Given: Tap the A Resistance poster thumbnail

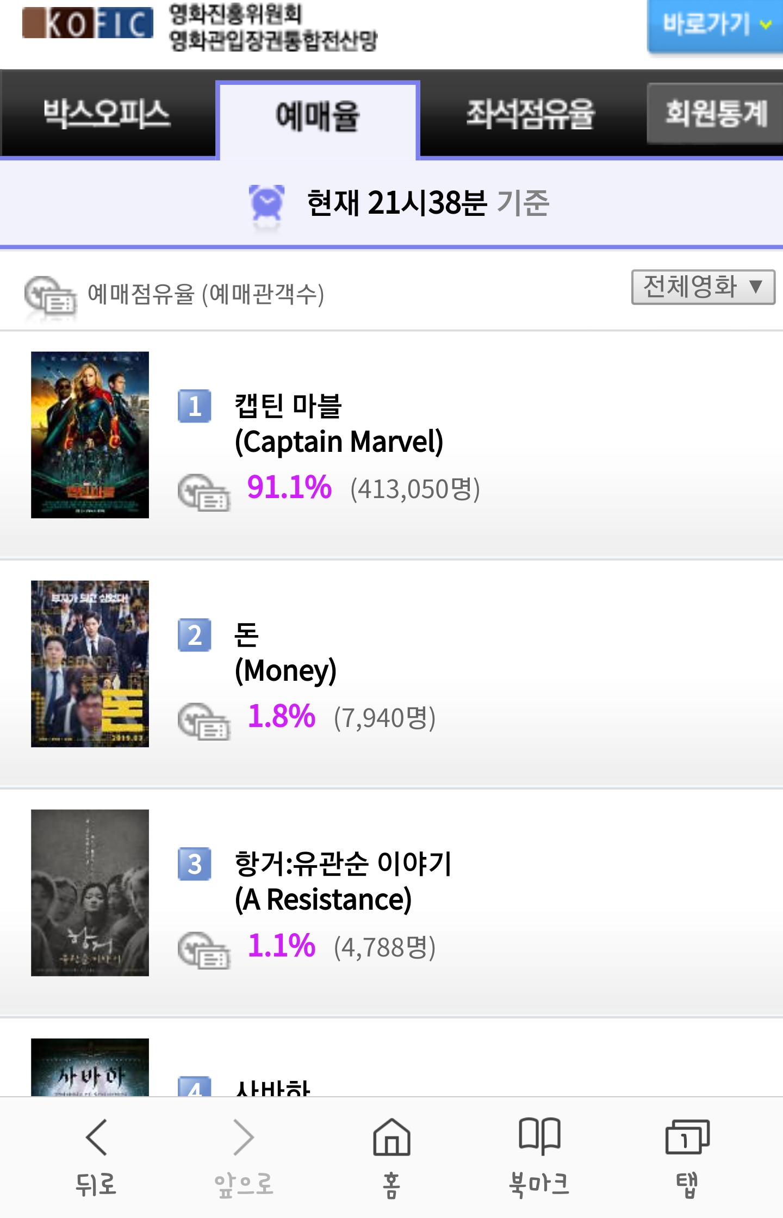Looking at the screenshot, I should (90, 892).
